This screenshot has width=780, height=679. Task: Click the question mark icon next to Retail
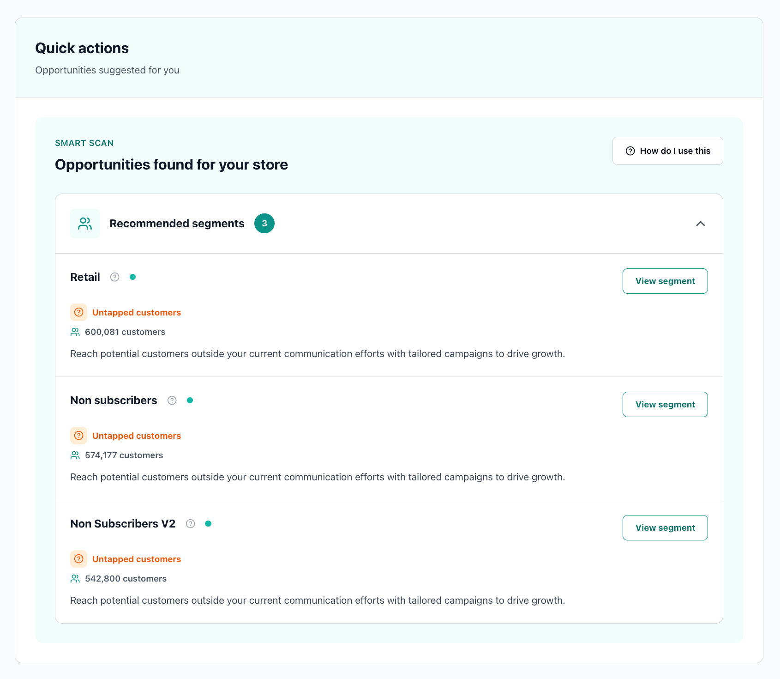pyautogui.click(x=114, y=277)
